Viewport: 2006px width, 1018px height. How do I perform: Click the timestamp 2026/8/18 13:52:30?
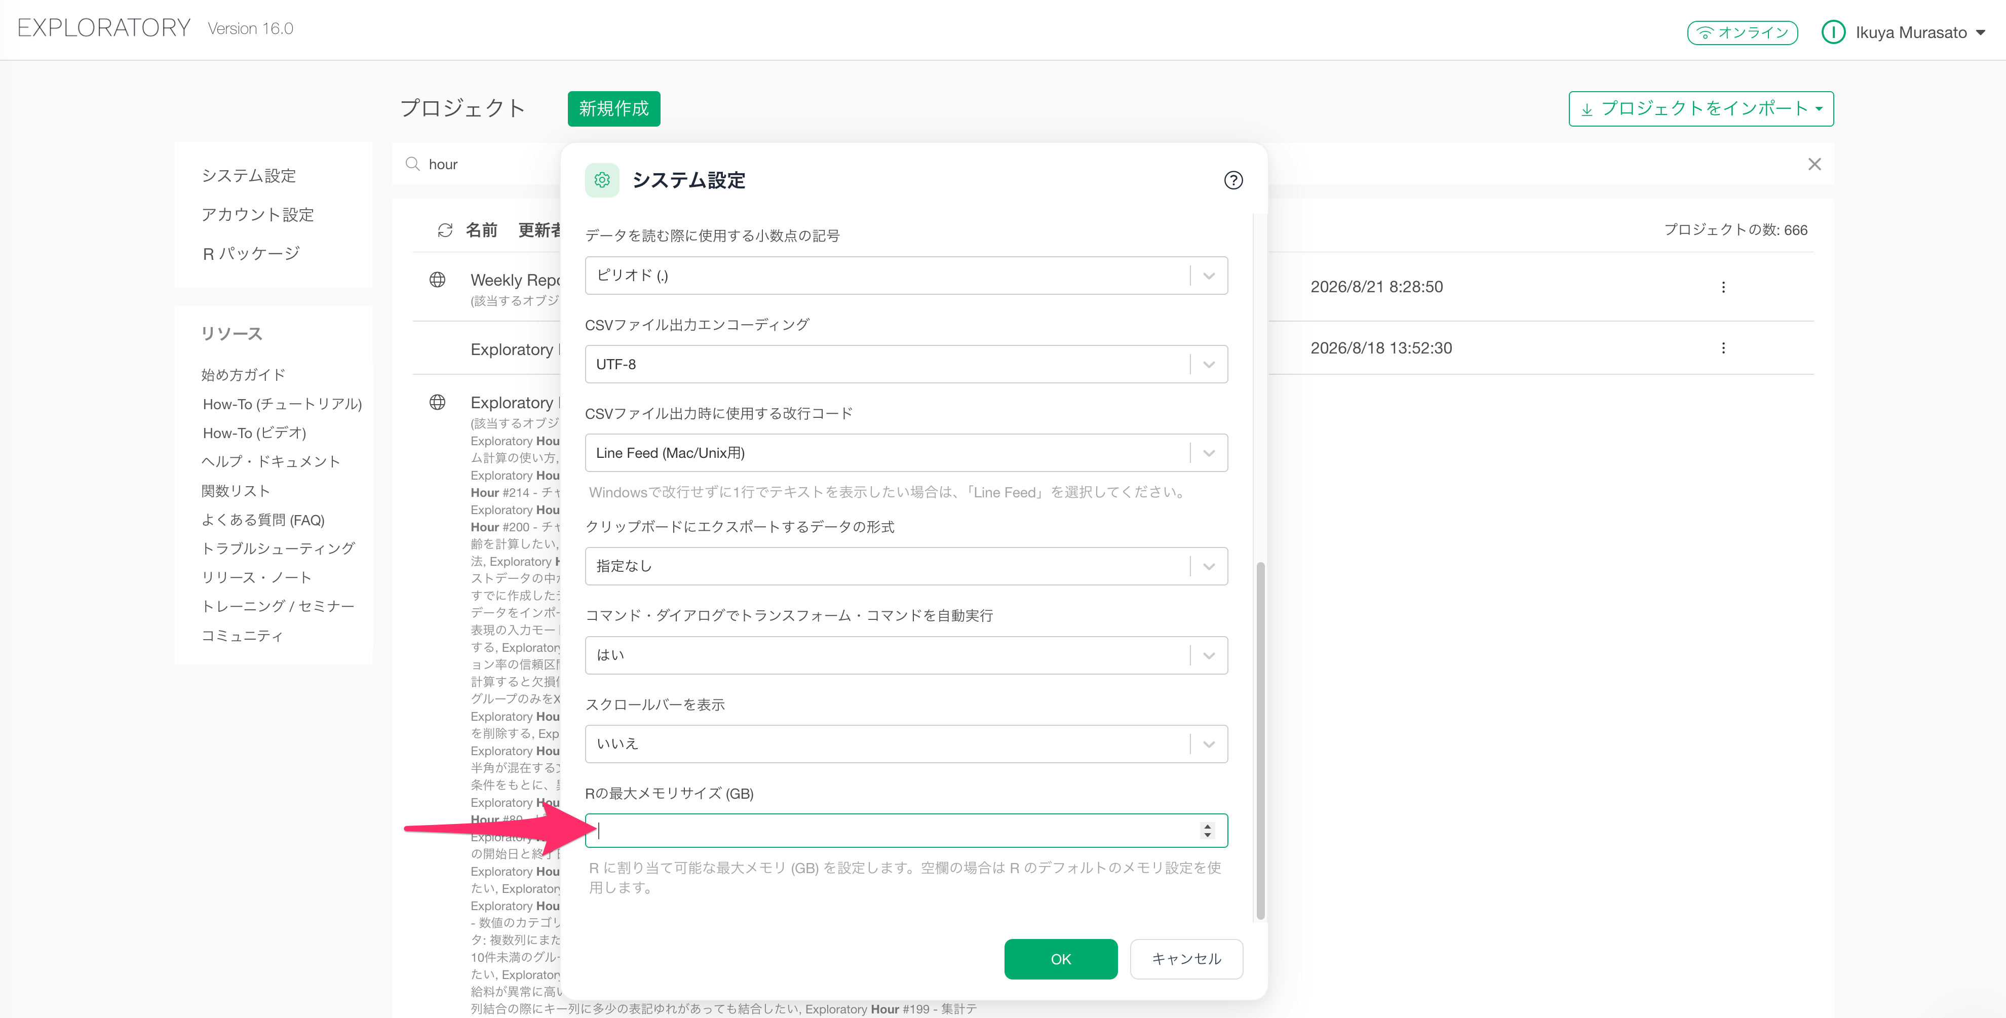click(x=1381, y=348)
